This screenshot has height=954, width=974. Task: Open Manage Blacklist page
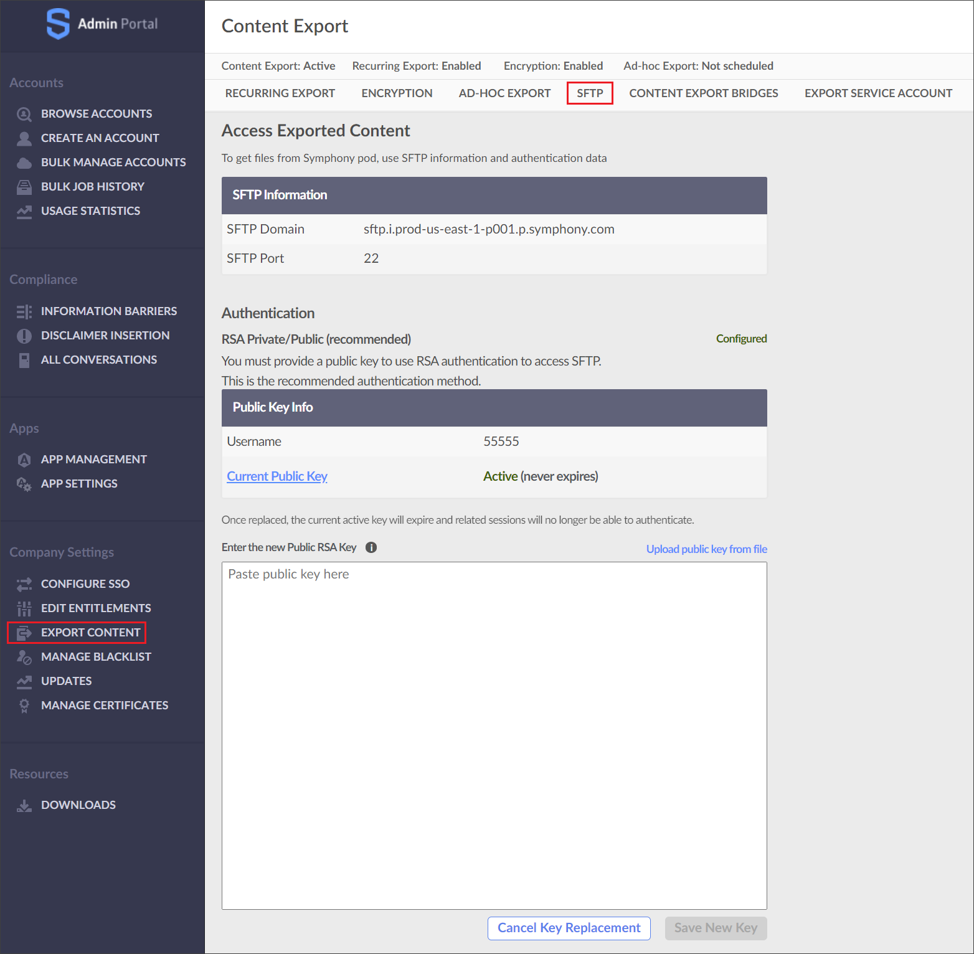(x=96, y=657)
